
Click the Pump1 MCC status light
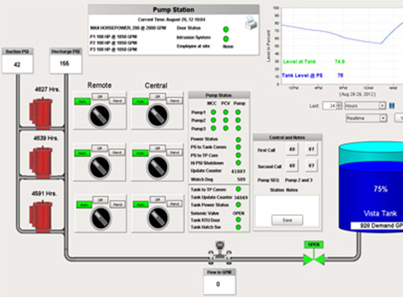(x=214, y=112)
